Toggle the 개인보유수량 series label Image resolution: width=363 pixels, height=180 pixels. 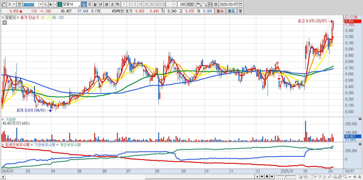coord(70,144)
